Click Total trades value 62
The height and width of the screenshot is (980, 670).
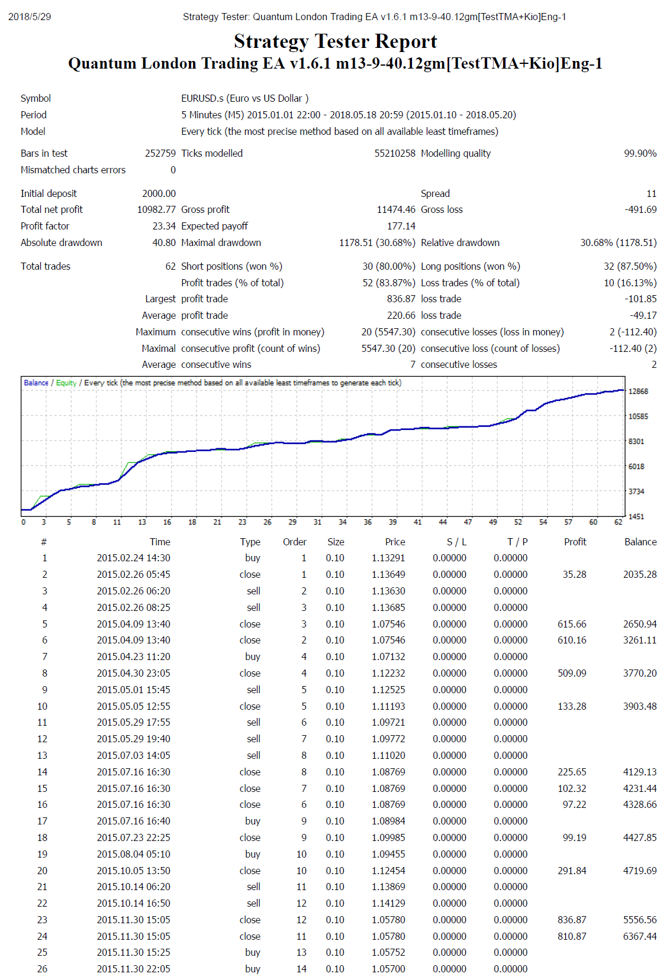[x=170, y=266]
